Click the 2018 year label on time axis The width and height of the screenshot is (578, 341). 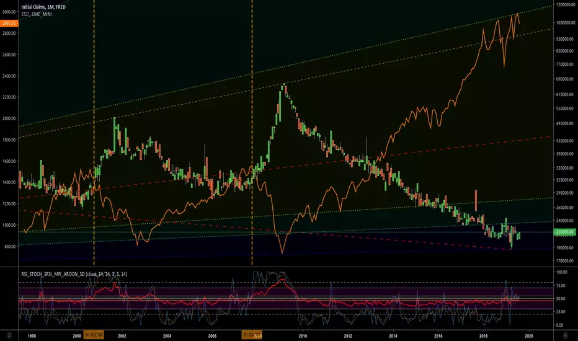(483, 336)
